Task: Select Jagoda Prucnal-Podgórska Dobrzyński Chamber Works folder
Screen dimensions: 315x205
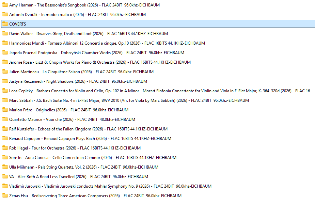Action: [97, 53]
